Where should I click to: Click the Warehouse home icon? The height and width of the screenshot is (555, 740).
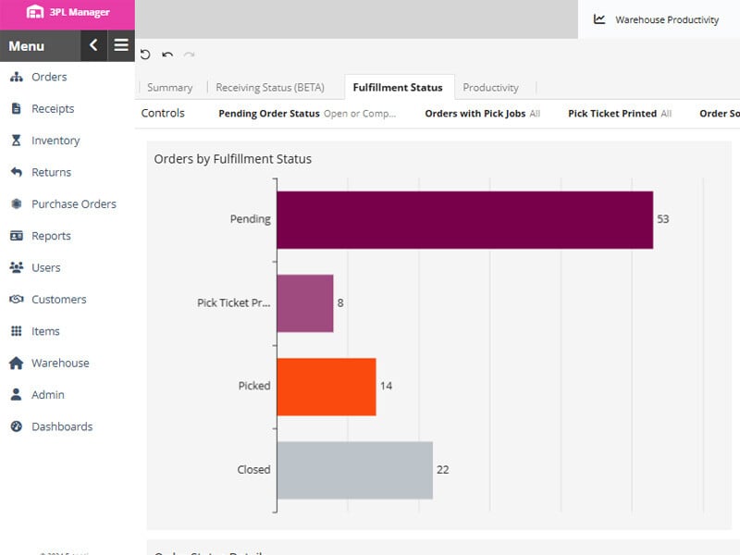pos(17,363)
